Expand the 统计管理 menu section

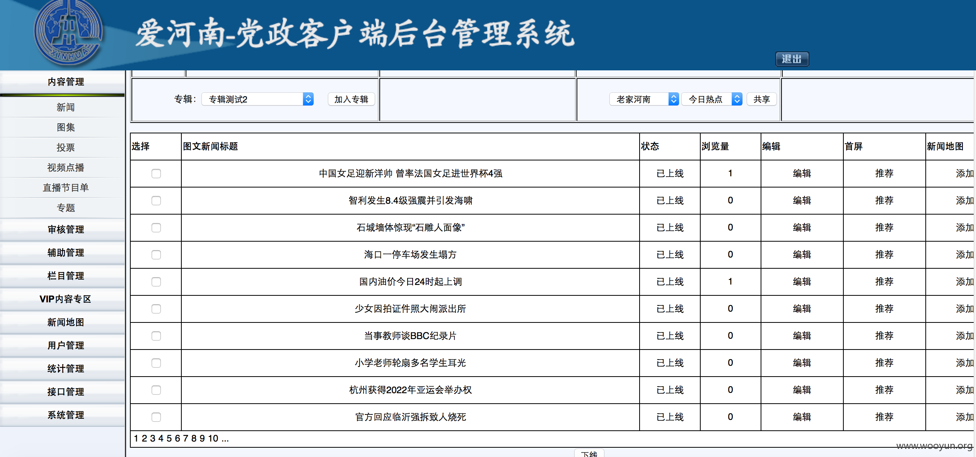coord(62,369)
